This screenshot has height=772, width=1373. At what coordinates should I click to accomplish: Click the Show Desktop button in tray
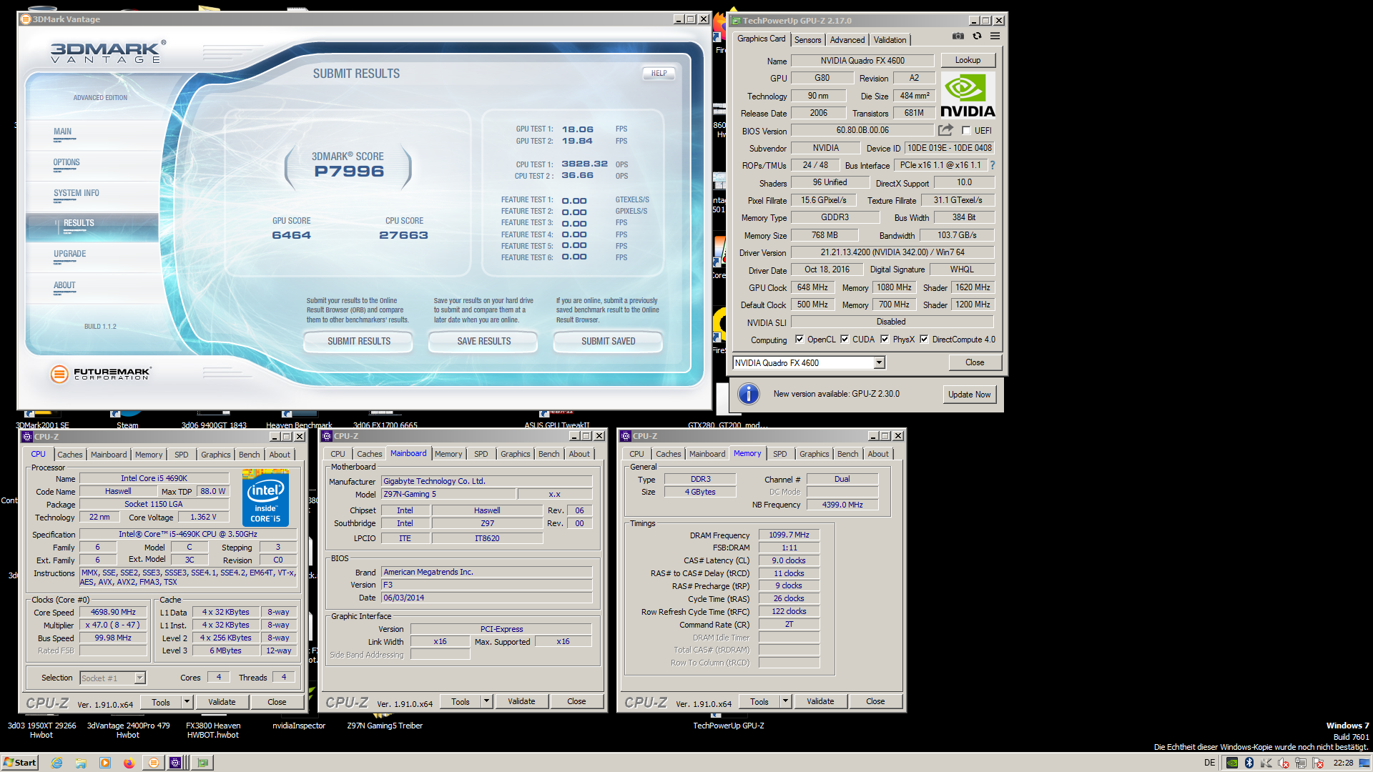point(1364,763)
